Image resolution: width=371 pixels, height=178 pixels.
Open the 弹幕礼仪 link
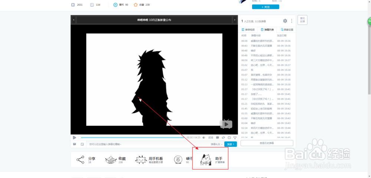coord(216,144)
